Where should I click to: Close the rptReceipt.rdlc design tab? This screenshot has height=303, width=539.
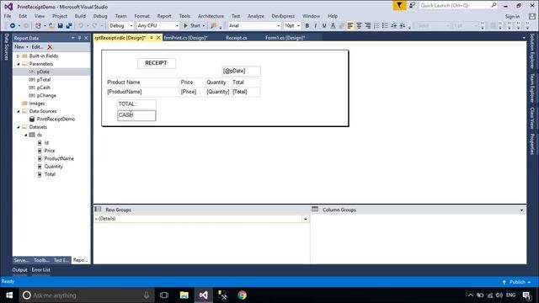(x=158, y=38)
